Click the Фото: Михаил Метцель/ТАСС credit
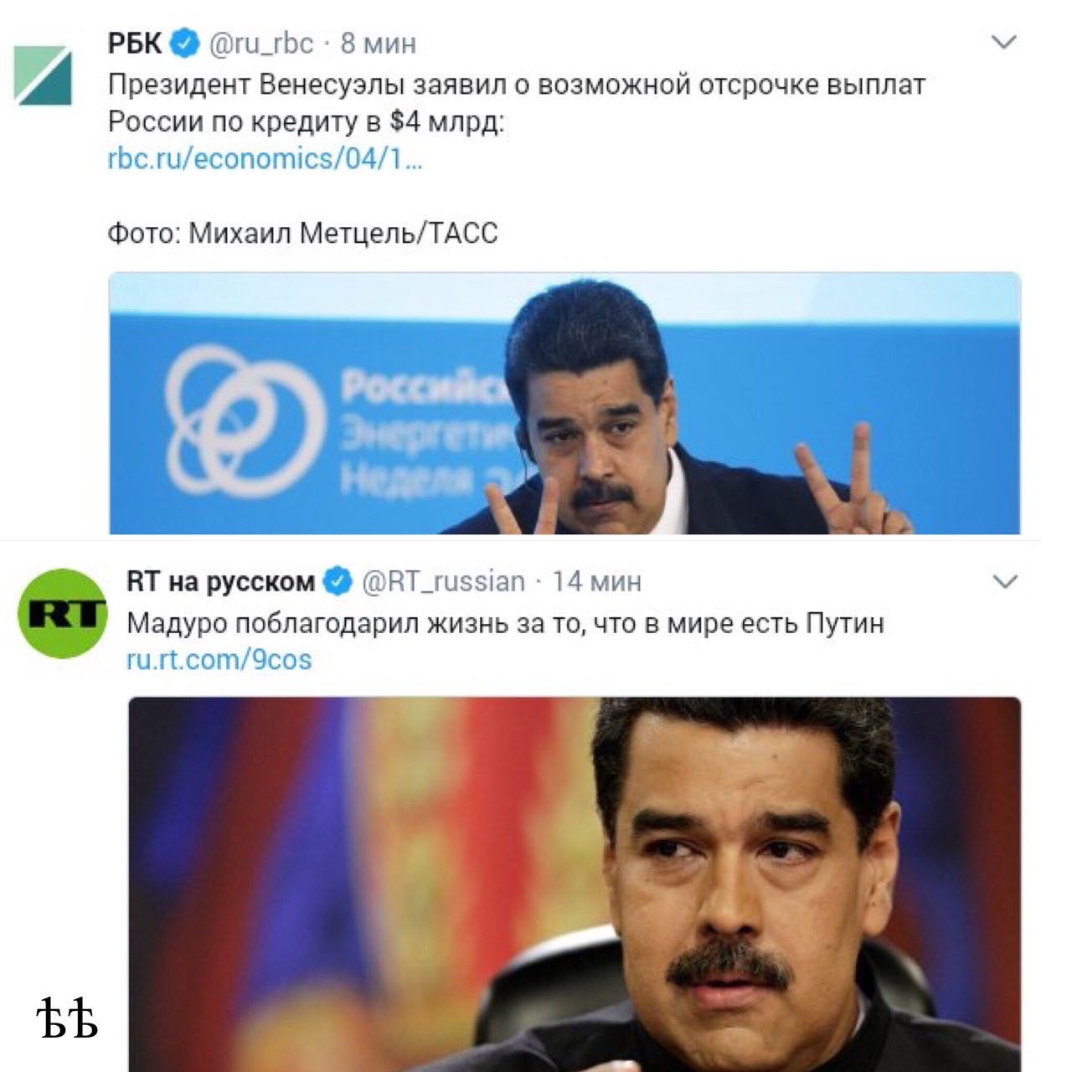 pyautogui.click(x=302, y=233)
